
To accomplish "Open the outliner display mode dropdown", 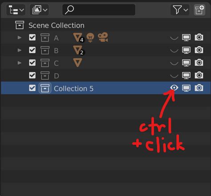I will click(39, 10).
